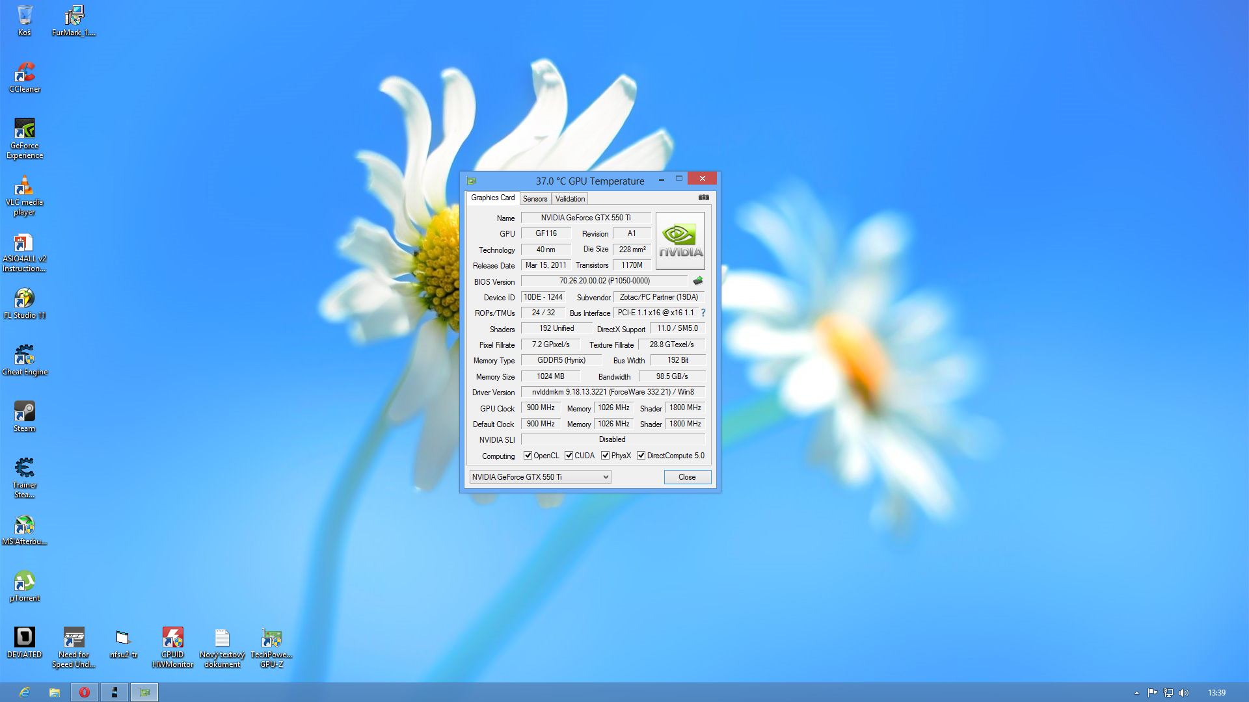Click the Texture Fillrate 28.8 GTexel/s field

(x=672, y=344)
